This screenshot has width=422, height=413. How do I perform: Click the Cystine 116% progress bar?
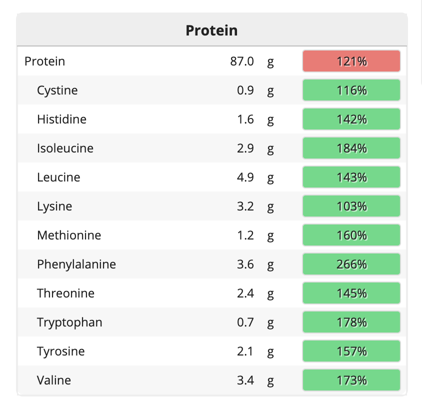coord(351,90)
